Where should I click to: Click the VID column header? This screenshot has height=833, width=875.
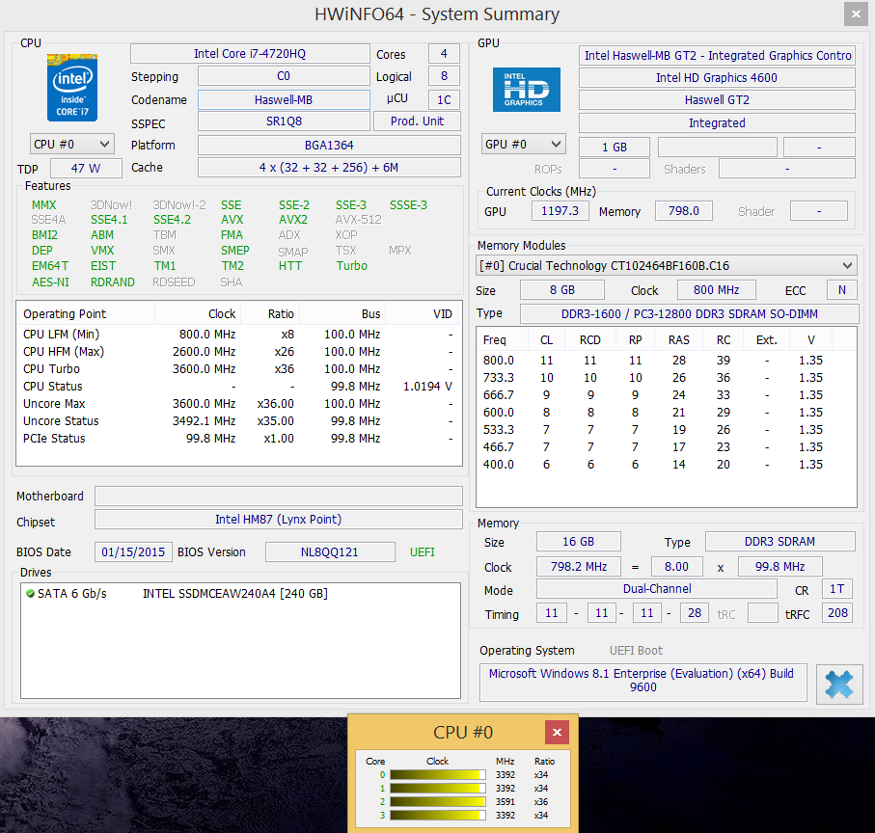[x=422, y=314]
